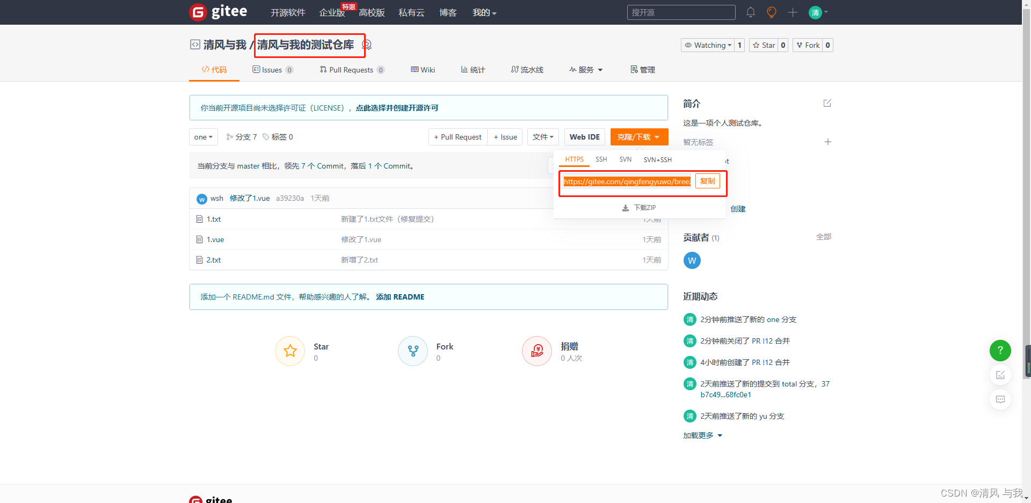
Task: Click the 全部 contributors link
Action: pos(824,237)
